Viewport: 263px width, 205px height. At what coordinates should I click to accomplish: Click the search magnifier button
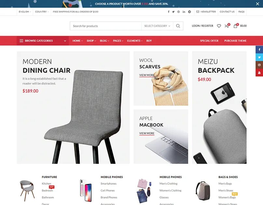click(178, 26)
